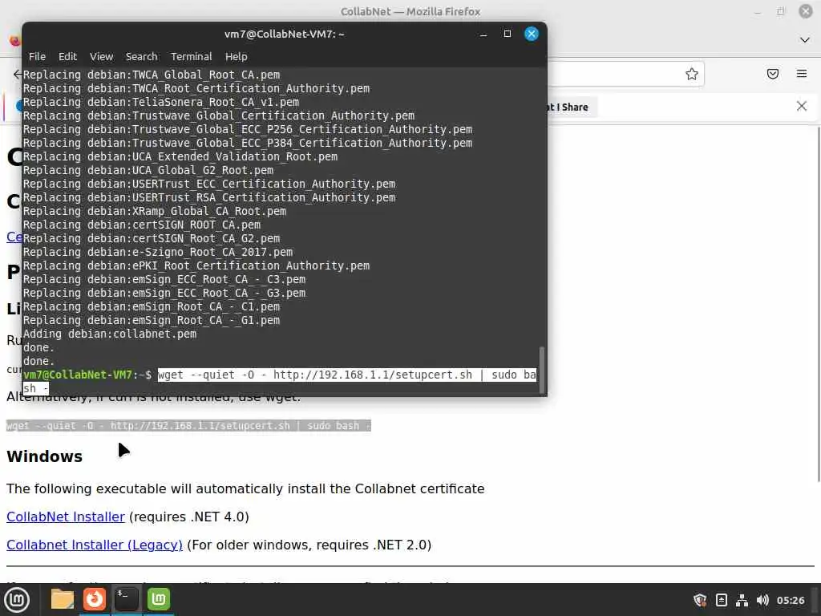Open the clipboard notes tray icon
This screenshot has height=616, width=821.
721,600
